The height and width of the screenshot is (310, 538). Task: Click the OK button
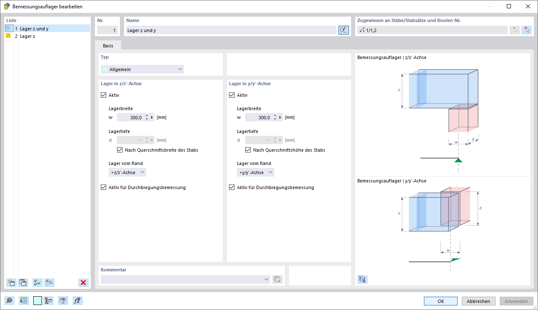pyautogui.click(x=441, y=301)
